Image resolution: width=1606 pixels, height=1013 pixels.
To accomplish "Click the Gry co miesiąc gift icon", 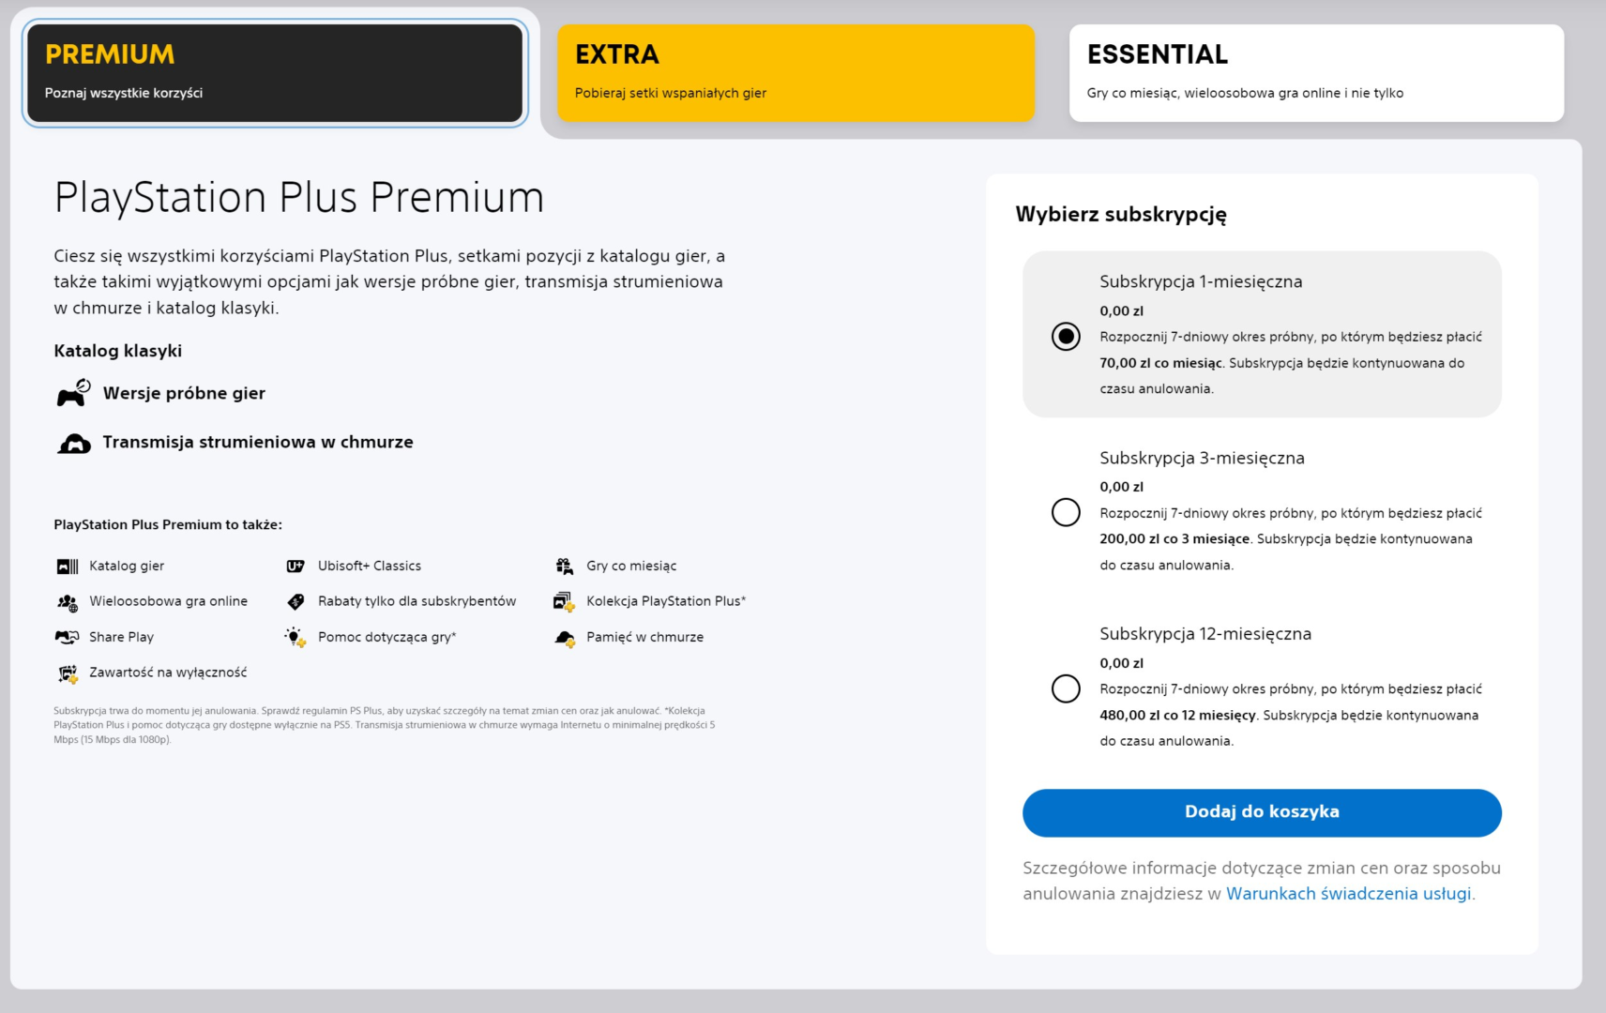I will coord(564,567).
